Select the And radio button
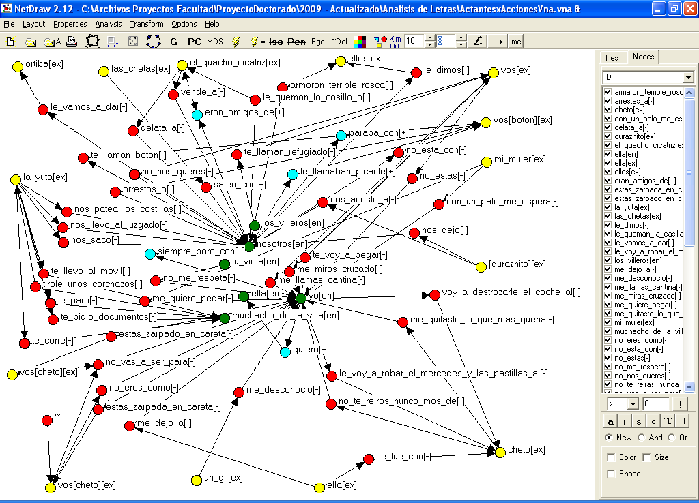Image resolution: width=699 pixels, height=503 pixels. (x=642, y=438)
